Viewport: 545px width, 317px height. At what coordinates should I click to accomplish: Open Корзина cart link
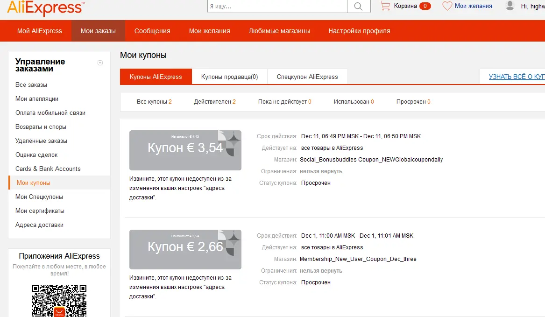405,6
